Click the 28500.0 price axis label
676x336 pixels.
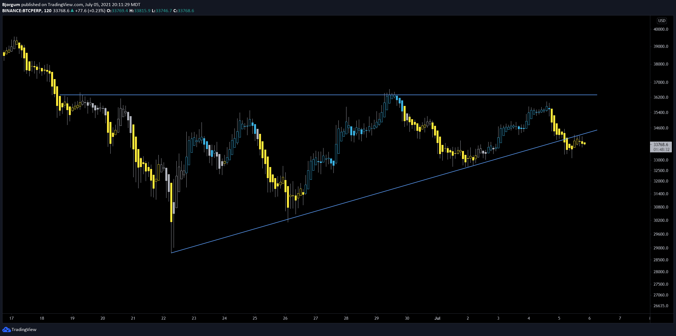661,260
